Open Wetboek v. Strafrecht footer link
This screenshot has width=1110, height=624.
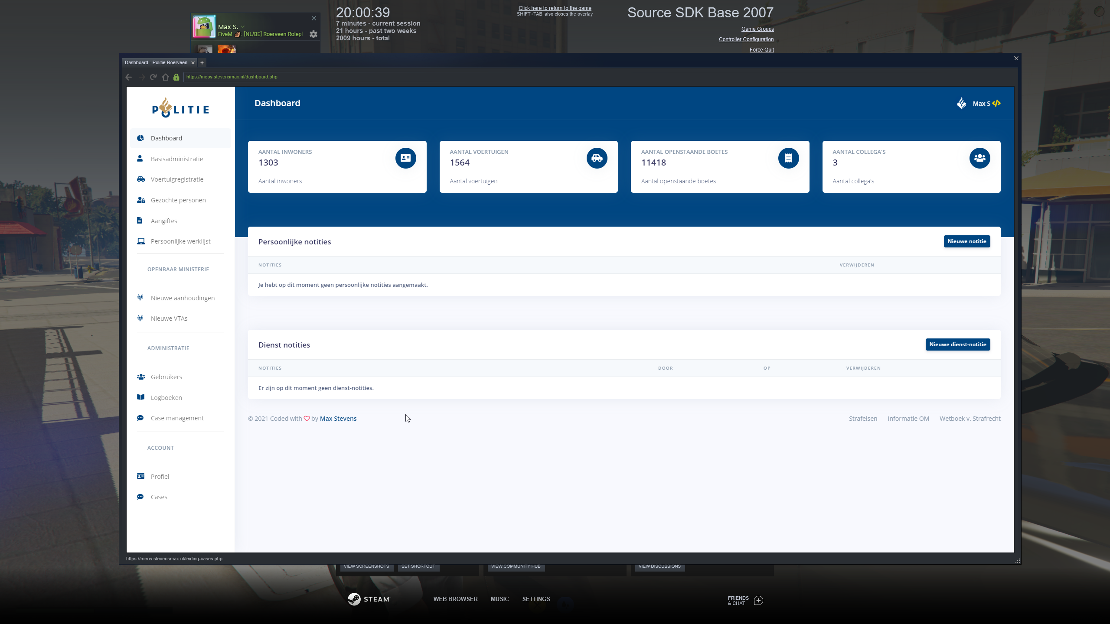coord(970,419)
